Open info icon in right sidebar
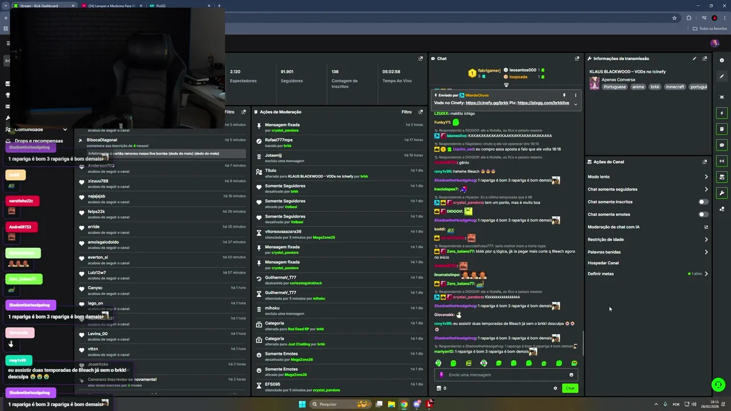 tap(722, 61)
